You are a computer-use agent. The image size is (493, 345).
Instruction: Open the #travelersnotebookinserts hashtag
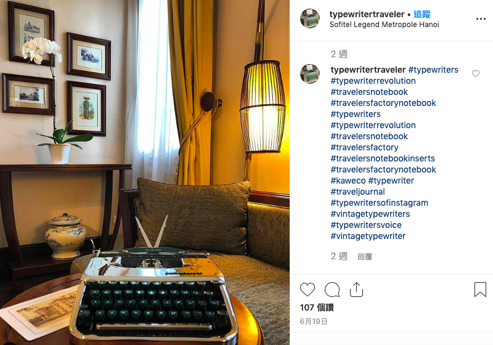383,158
